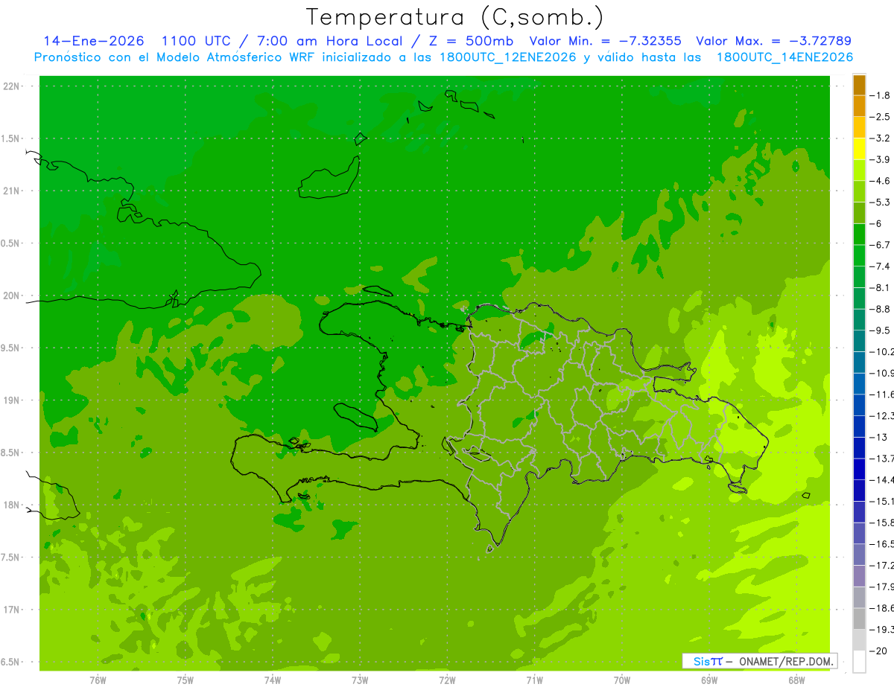Click the '-1.8' color scale label
The width and height of the screenshot is (894, 690).
(x=880, y=95)
